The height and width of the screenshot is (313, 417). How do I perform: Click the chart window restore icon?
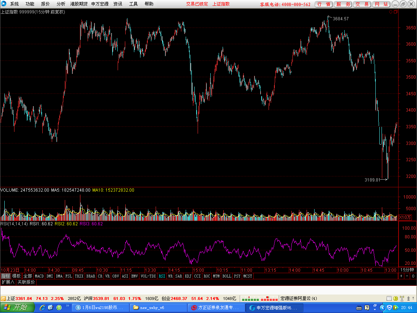click(396, 12)
